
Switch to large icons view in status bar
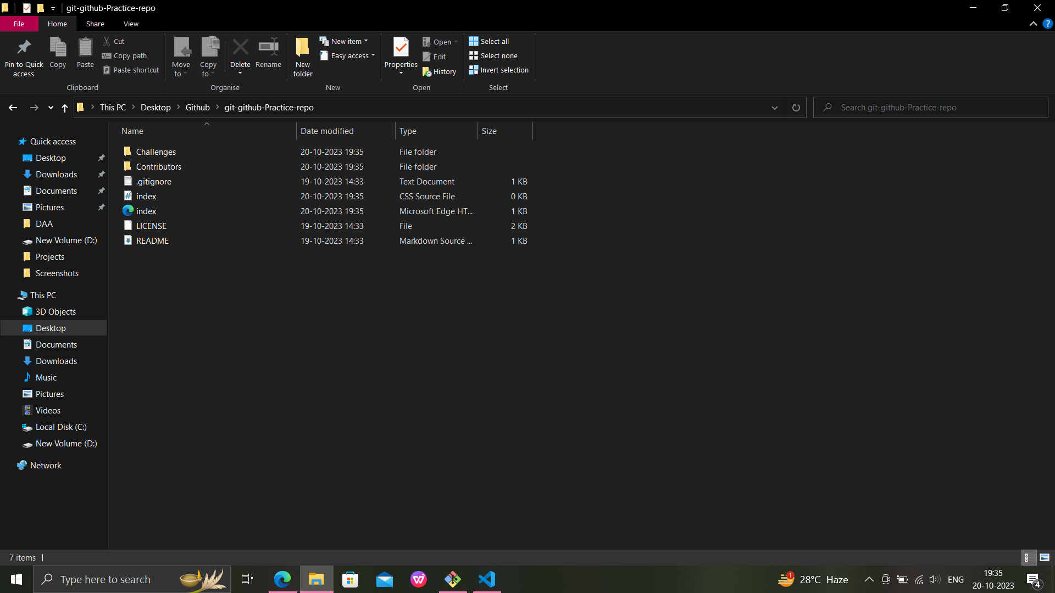[x=1045, y=557]
